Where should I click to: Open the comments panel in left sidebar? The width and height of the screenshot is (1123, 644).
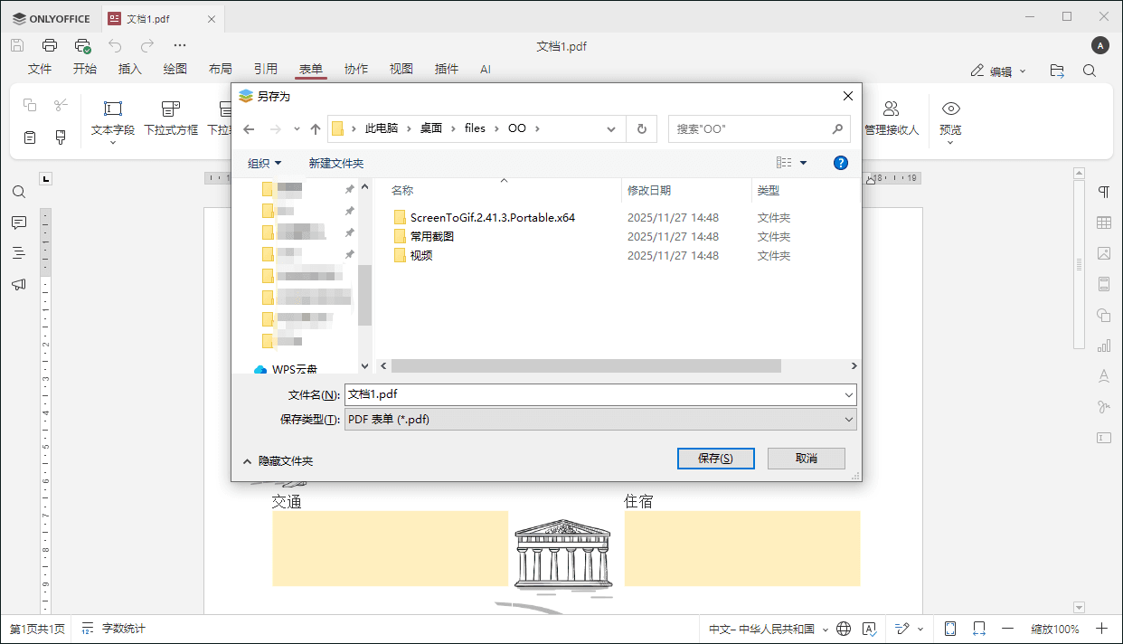(18, 223)
